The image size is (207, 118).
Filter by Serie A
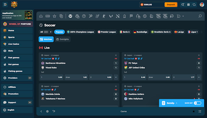(125, 32)
